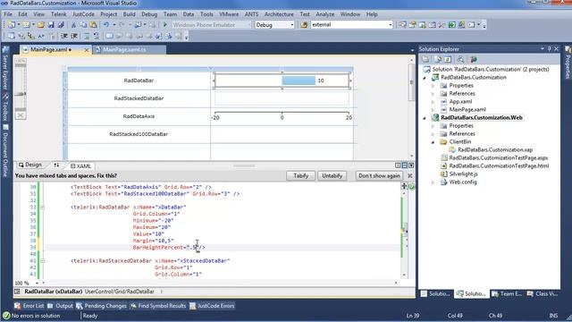
Task: Switch to the Design view tab
Action: [30, 165]
